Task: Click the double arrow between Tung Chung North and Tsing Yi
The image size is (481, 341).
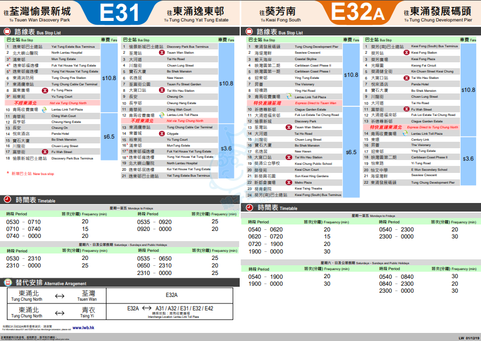Action: [x=60, y=313]
